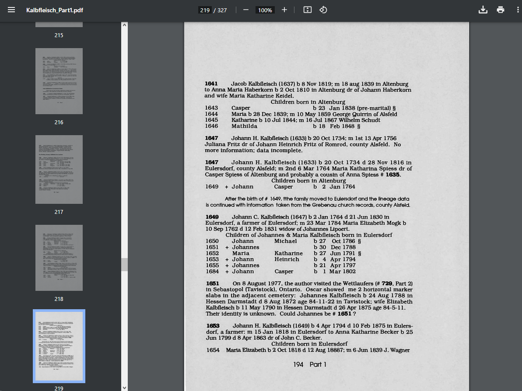Select the highlighted page 219 thumbnail
522x391 pixels.
tap(59, 346)
